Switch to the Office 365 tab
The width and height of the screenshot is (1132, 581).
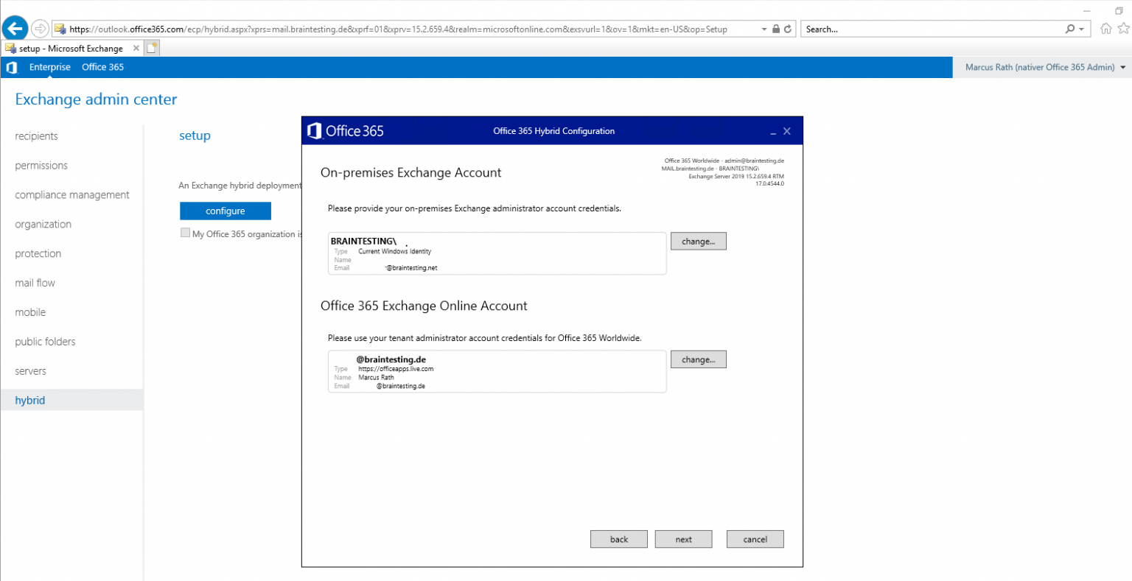(x=102, y=67)
